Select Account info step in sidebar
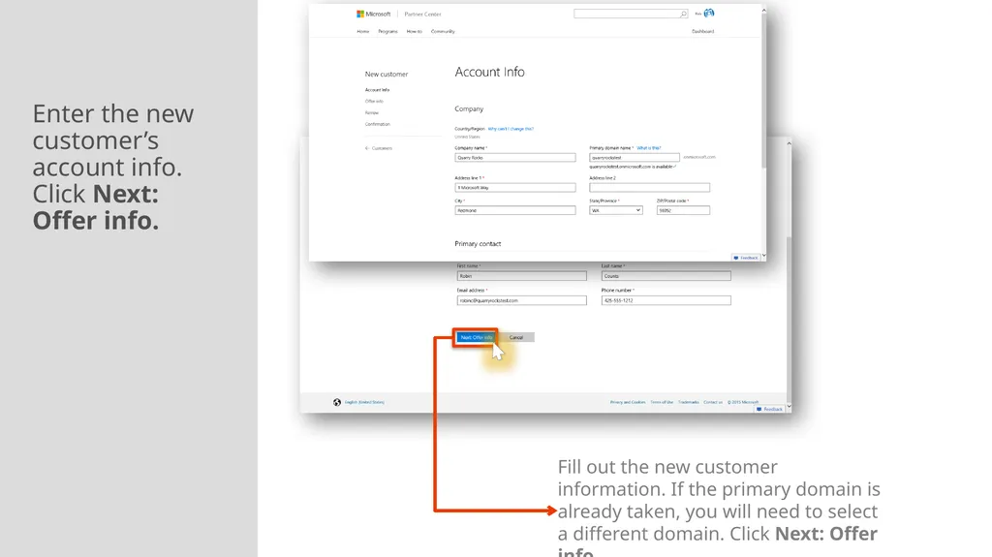Viewport: 992px width, 557px height. point(378,90)
